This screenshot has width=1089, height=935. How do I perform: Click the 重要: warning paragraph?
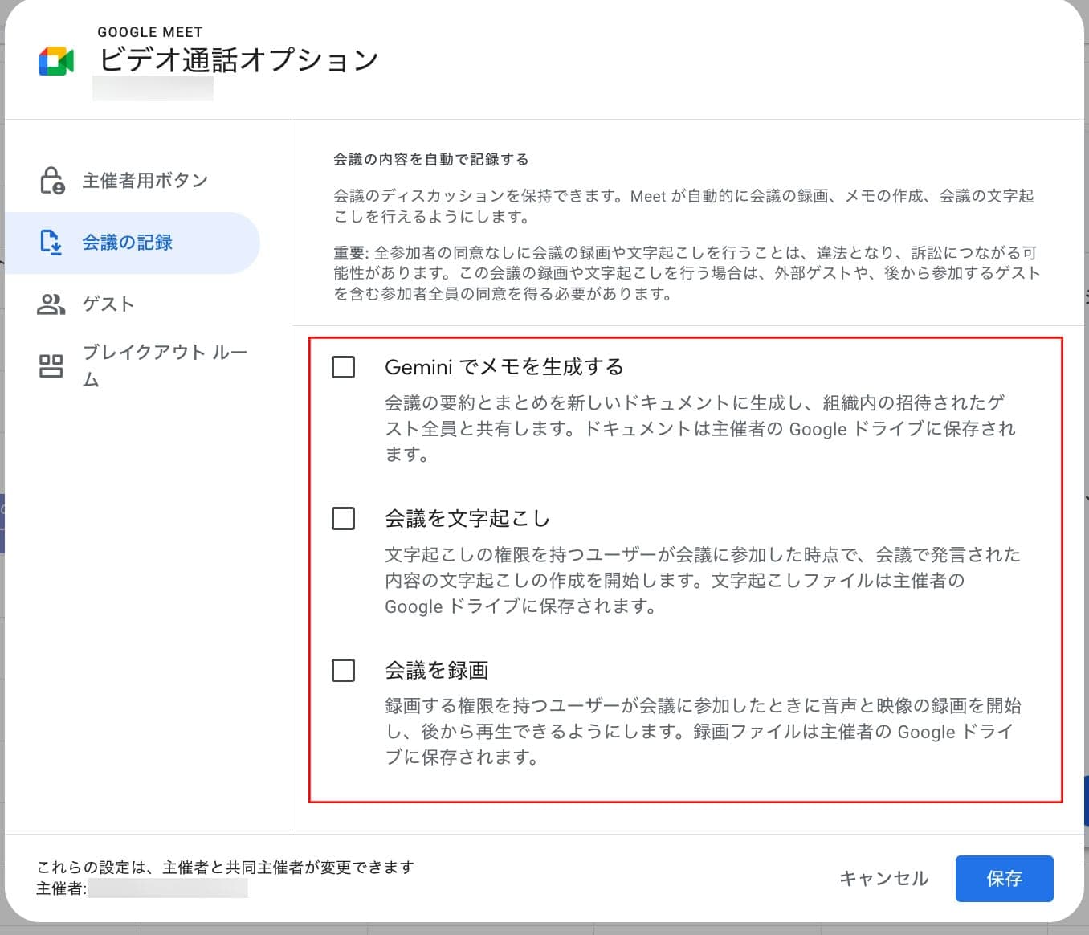click(x=687, y=273)
